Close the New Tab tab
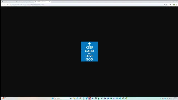The width and height of the screenshot is (178, 100). click(16, 2)
